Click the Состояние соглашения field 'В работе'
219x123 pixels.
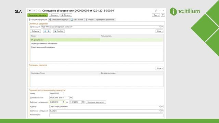pos(103,111)
